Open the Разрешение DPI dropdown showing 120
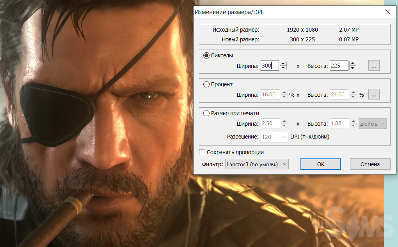Viewport: 398px width, 247px height. [274, 137]
